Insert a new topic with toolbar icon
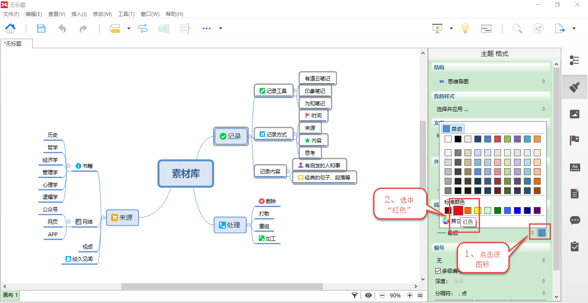588x303 pixels. pos(115,28)
